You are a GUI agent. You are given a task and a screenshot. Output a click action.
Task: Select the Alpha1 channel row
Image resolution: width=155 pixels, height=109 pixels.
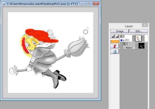135,46
